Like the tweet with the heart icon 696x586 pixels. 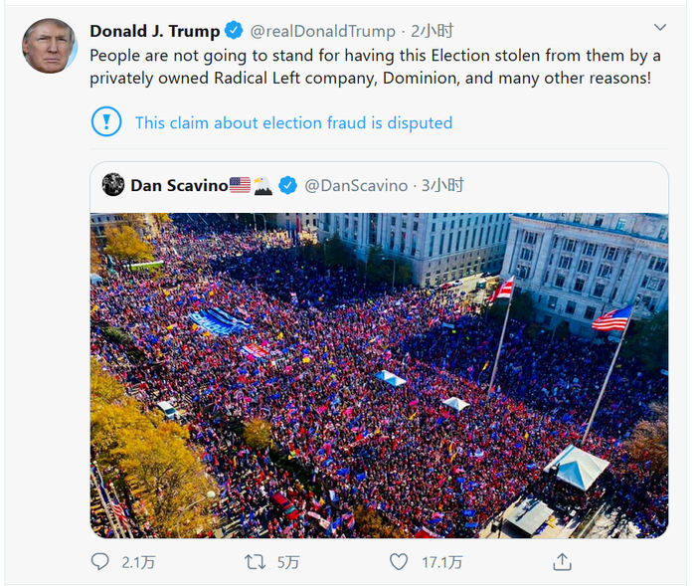[399, 562]
